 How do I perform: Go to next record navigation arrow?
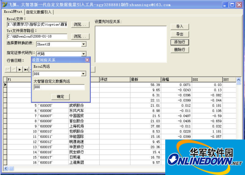(x=20, y=70)
